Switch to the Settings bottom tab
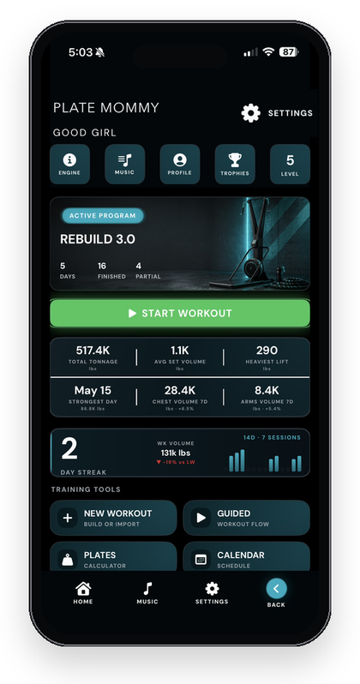Viewport: 360px width, 684px height. (x=212, y=593)
